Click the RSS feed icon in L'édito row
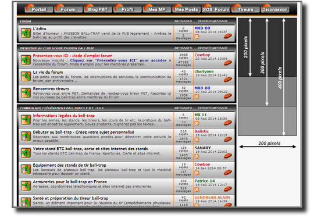The width and height of the screenshot is (314, 222). [197, 37]
